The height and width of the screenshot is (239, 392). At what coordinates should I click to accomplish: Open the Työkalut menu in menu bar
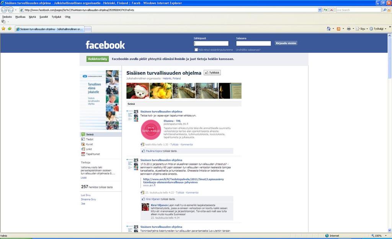pyautogui.click(x=56, y=17)
